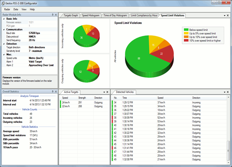Screen dimensions: 232x167
Task: Switch to Time of Day Histogram tab
Action: (x=115, y=15)
